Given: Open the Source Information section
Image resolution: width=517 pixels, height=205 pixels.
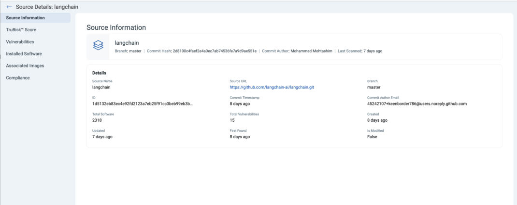Looking at the screenshot, I should [35, 18].
